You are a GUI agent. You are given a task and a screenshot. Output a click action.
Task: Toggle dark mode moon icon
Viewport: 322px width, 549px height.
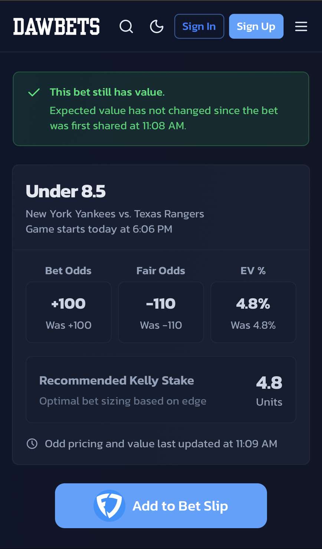coord(157,26)
